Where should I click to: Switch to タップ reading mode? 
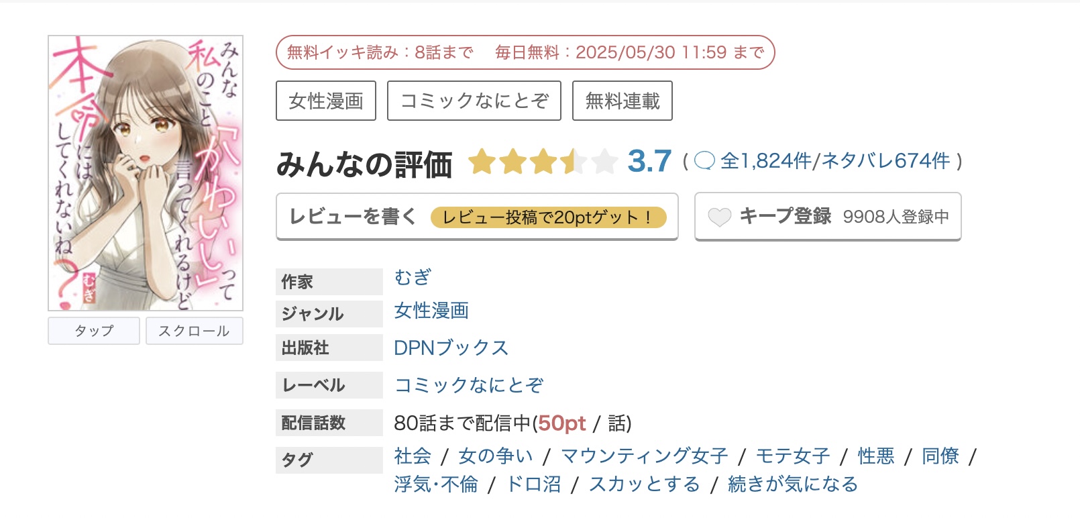(93, 330)
